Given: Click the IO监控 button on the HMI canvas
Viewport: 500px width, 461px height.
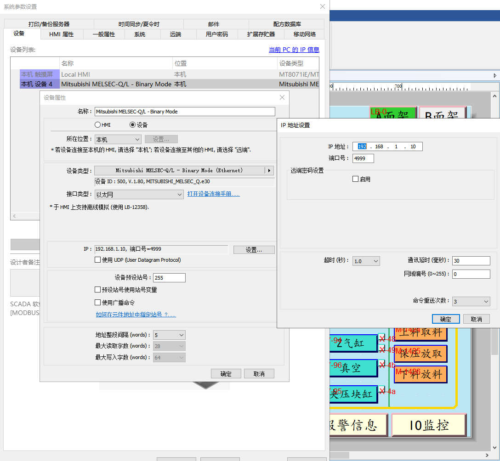Looking at the screenshot, I should 428,425.
